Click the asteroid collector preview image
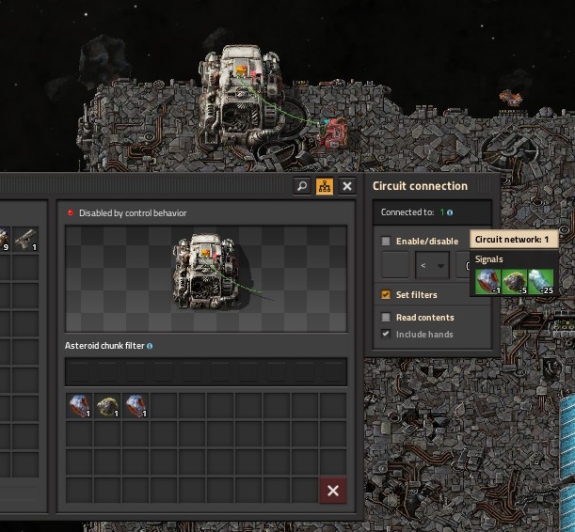Viewport: 575px width, 532px height. (206, 279)
